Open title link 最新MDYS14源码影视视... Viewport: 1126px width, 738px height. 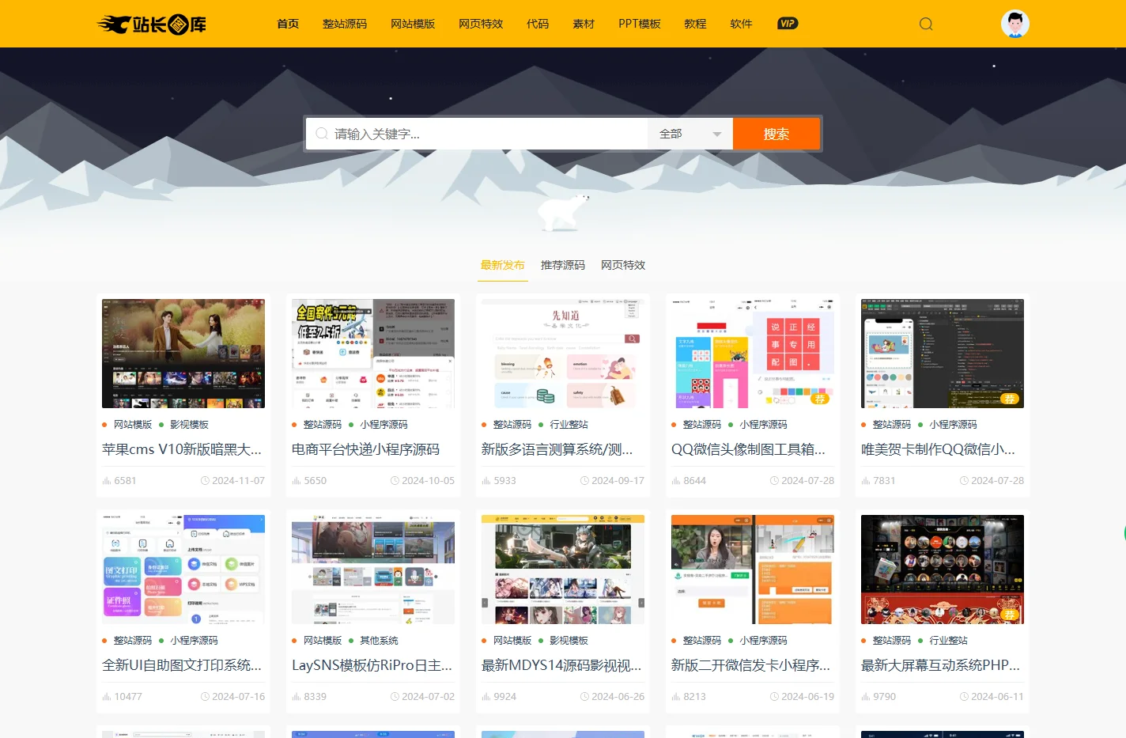[x=561, y=665]
